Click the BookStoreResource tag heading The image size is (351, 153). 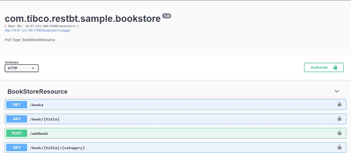pyautogui.click(x=37, y=92)
